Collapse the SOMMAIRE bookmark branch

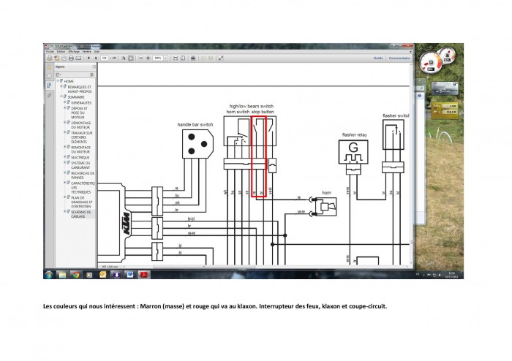coord(61,96)
